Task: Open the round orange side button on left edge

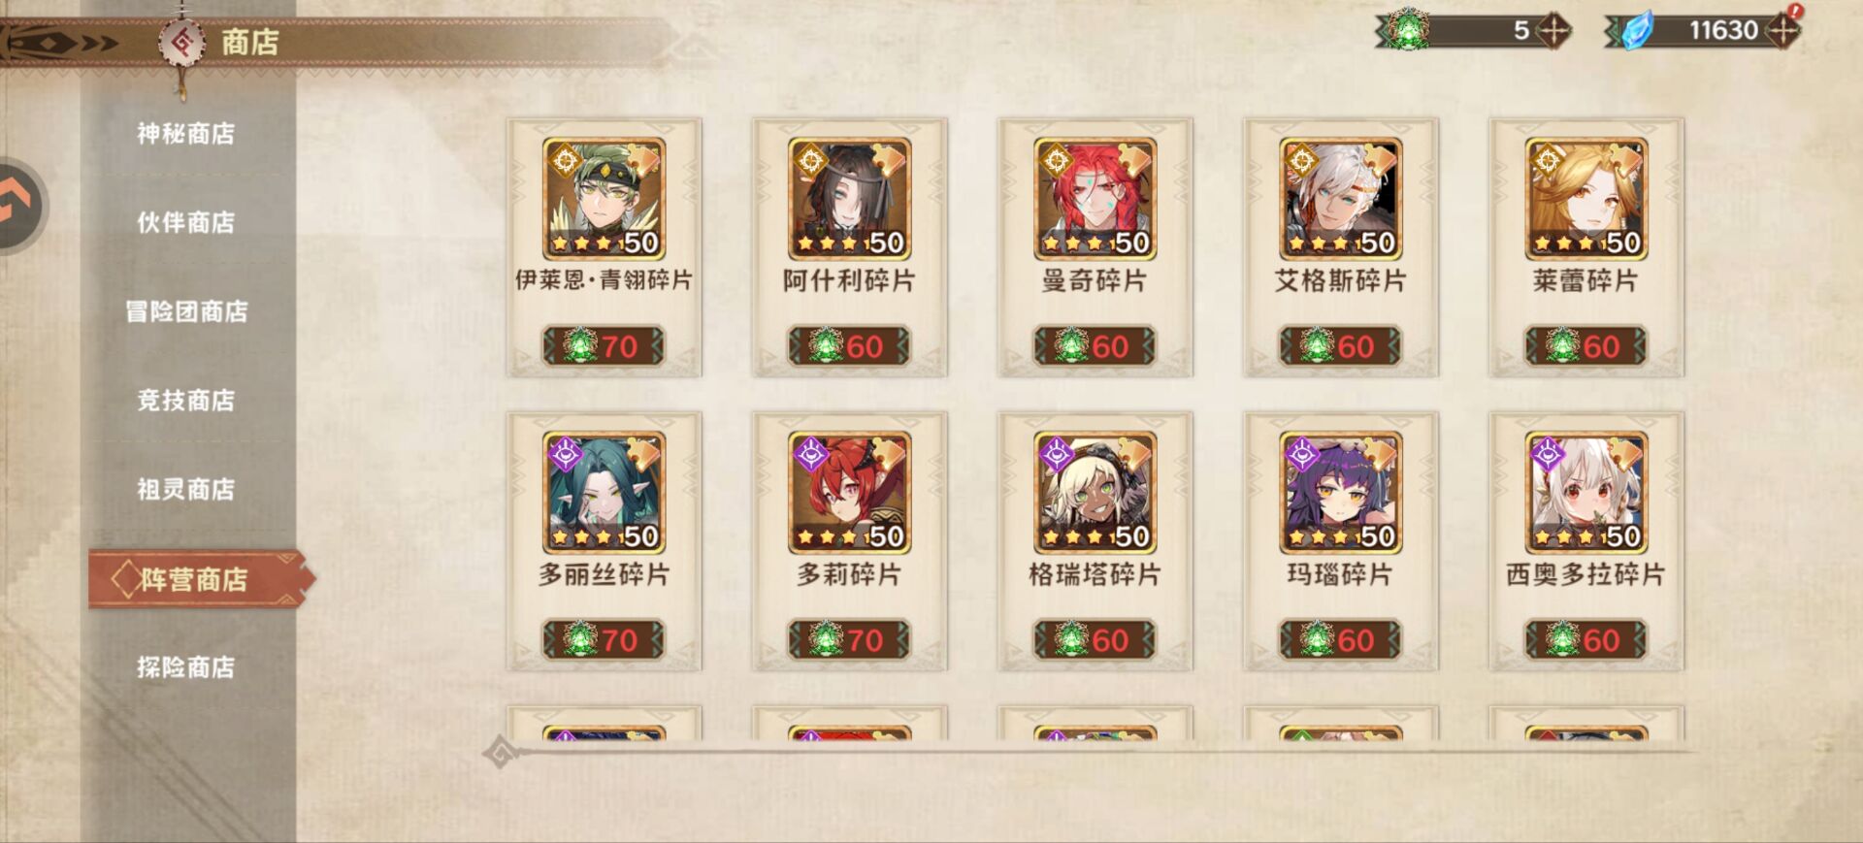Action: pos(19,205)
